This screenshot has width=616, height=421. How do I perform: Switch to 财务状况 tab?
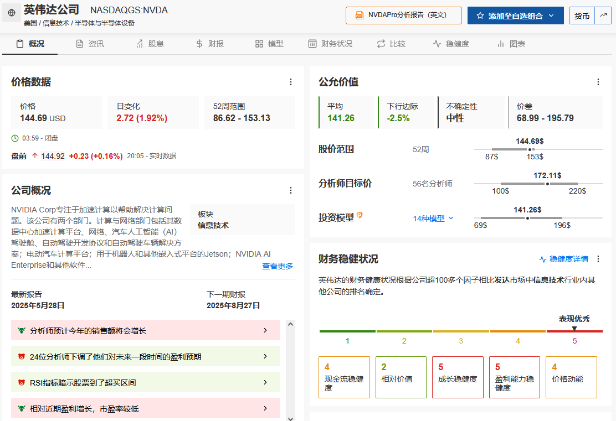coord(330,44)
